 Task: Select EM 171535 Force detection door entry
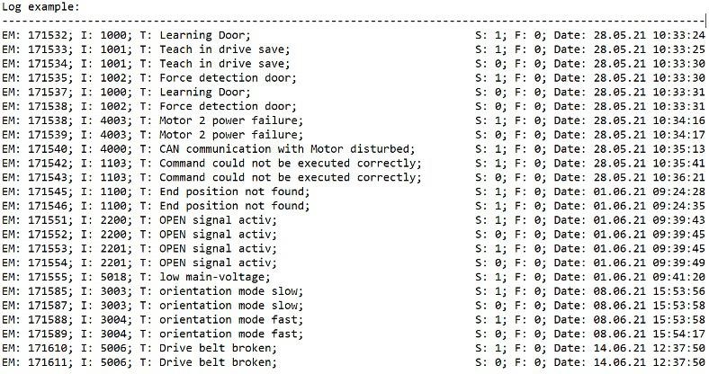pyautogui.click(x=354, y=77)
